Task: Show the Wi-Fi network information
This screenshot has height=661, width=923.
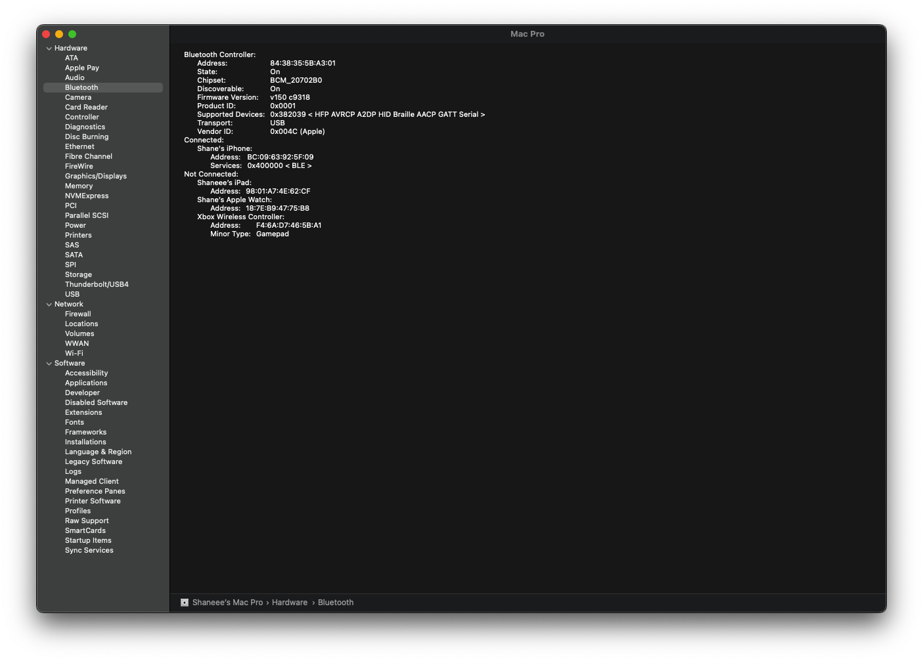Action: [x=74, y=353]
